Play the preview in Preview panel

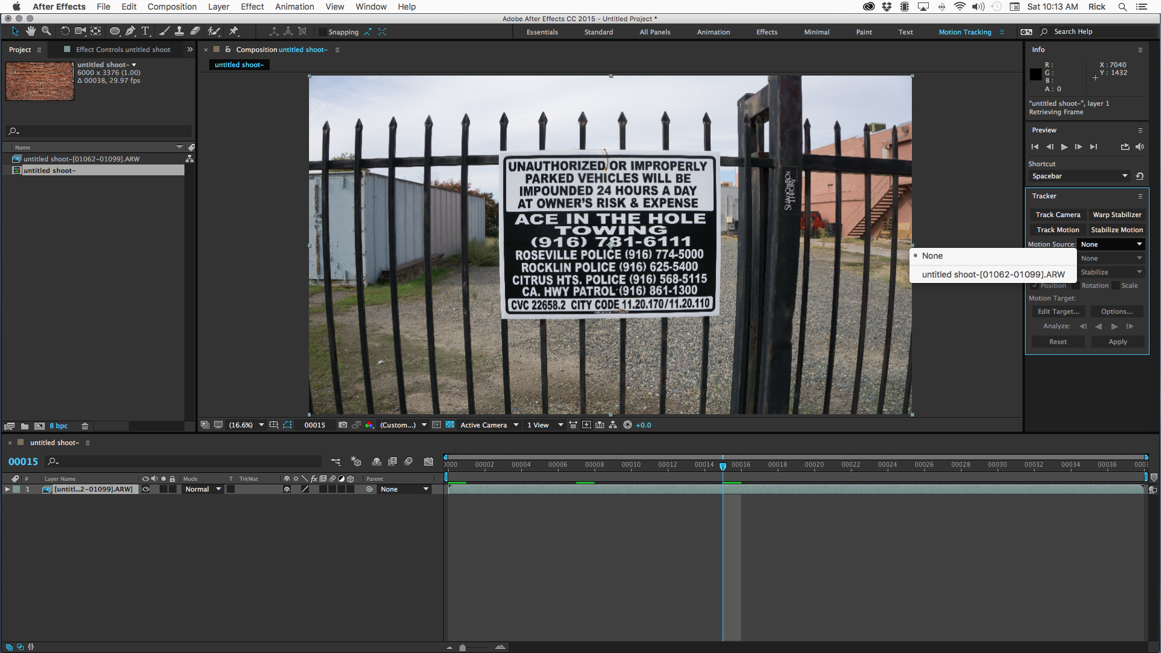[x=1064, y=147]
